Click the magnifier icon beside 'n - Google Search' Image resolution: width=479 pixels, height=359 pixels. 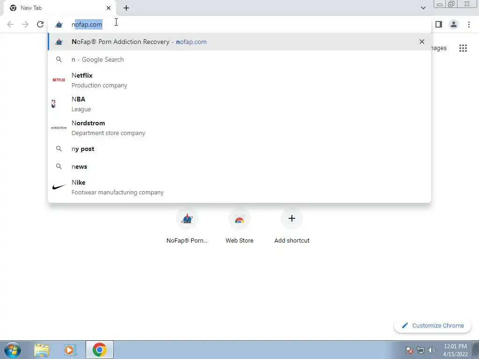(x=58, y=59)
